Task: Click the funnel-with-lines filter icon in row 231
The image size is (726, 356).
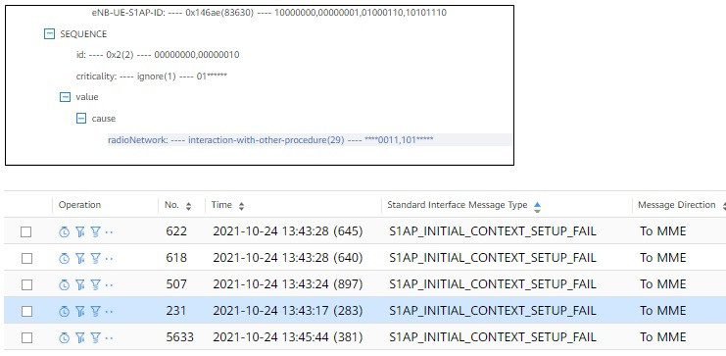Action: [x=95, y=311]
